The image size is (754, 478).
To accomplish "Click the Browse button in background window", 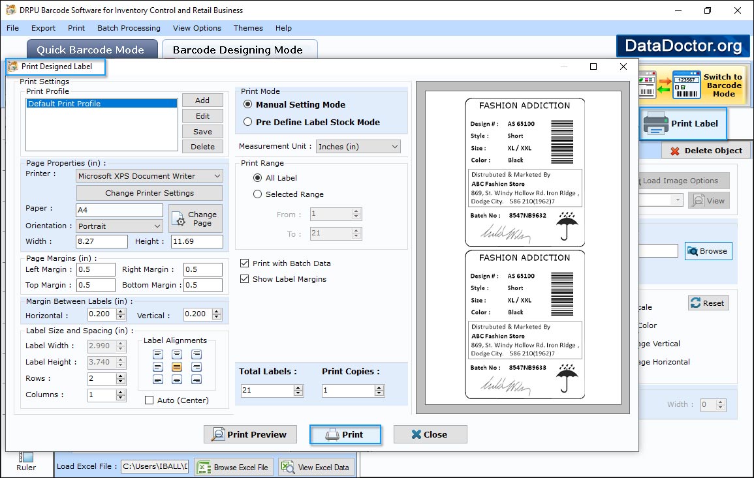I will [x=708, y=251].
